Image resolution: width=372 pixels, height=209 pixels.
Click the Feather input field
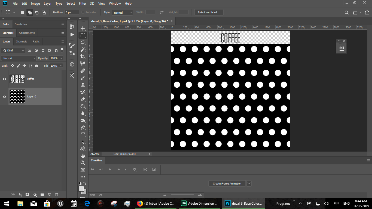(72, 13)
